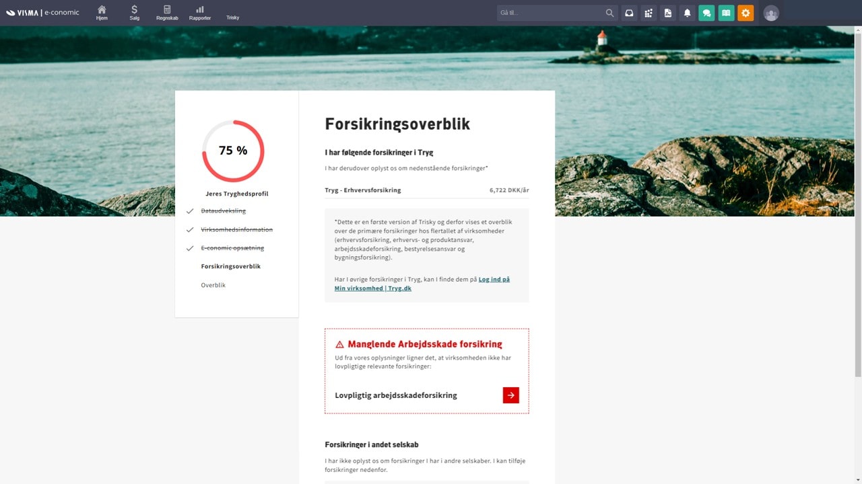The image size is (862, 484).
Task: Open the document file icon
Action: pyautogui.click(x=668, y=13)
